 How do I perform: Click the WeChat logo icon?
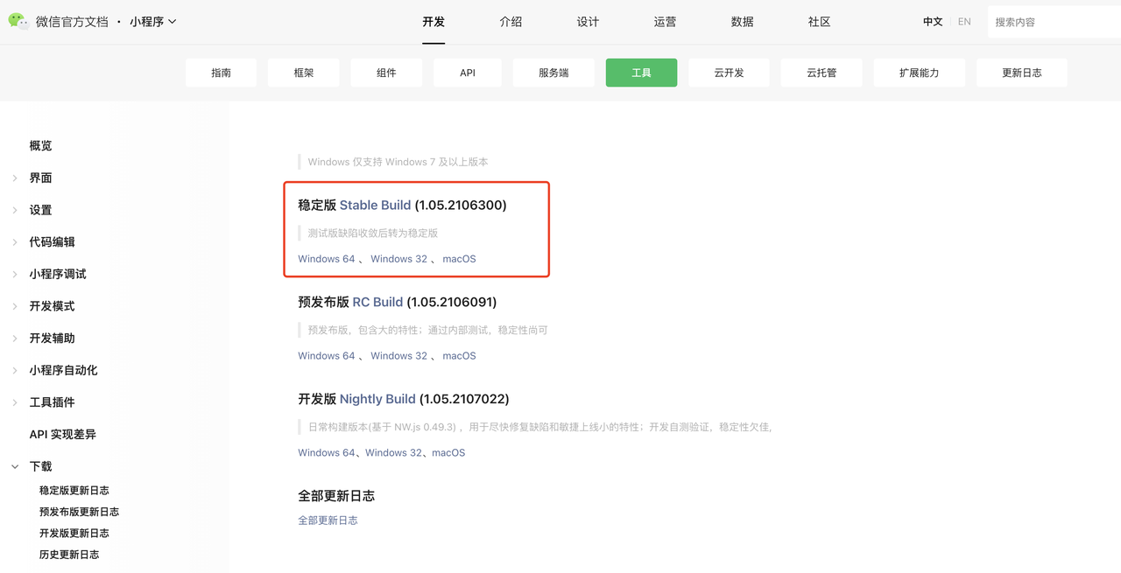[18, 21]
